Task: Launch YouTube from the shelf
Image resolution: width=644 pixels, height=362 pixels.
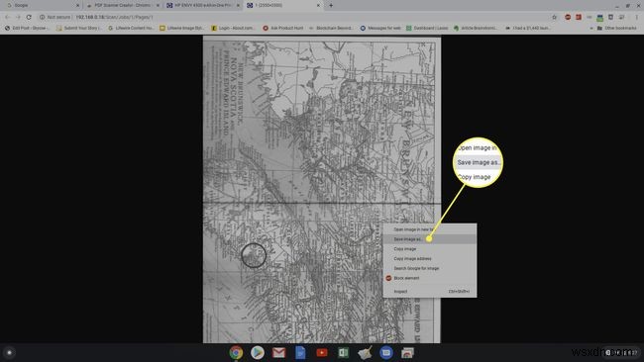Action: coord(322,352)
